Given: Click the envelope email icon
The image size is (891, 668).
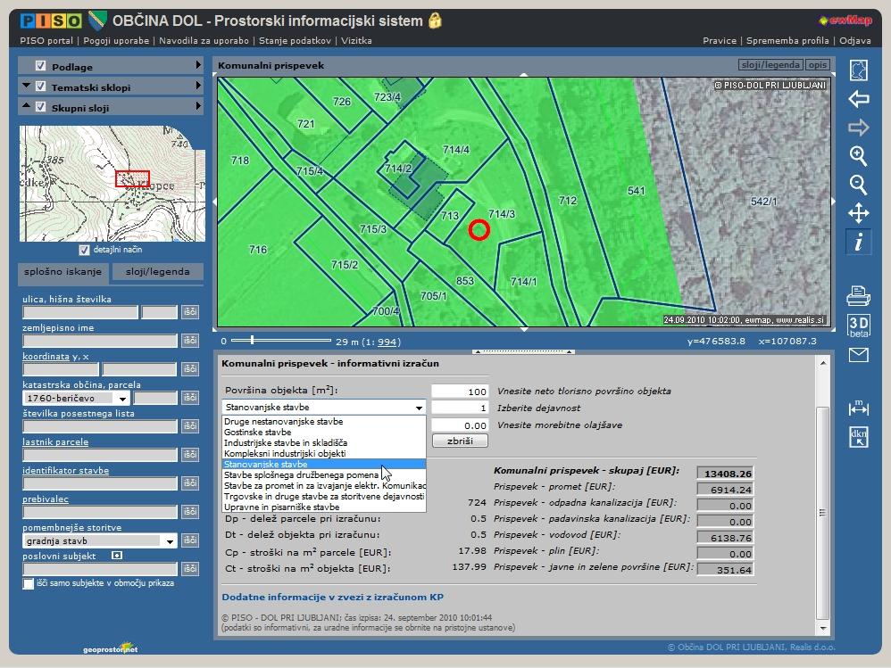Looking at the screenshot, I should tap(858, 355).
